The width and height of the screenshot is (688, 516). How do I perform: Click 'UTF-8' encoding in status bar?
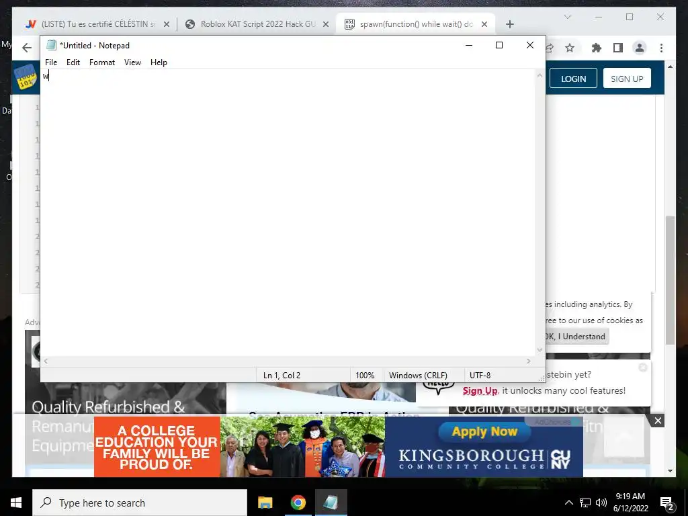pyautogui.click(x=480, y=376)
